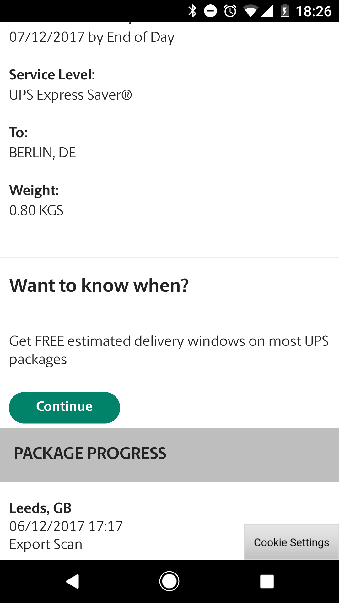Open recent apps with square button

[267, 581]
